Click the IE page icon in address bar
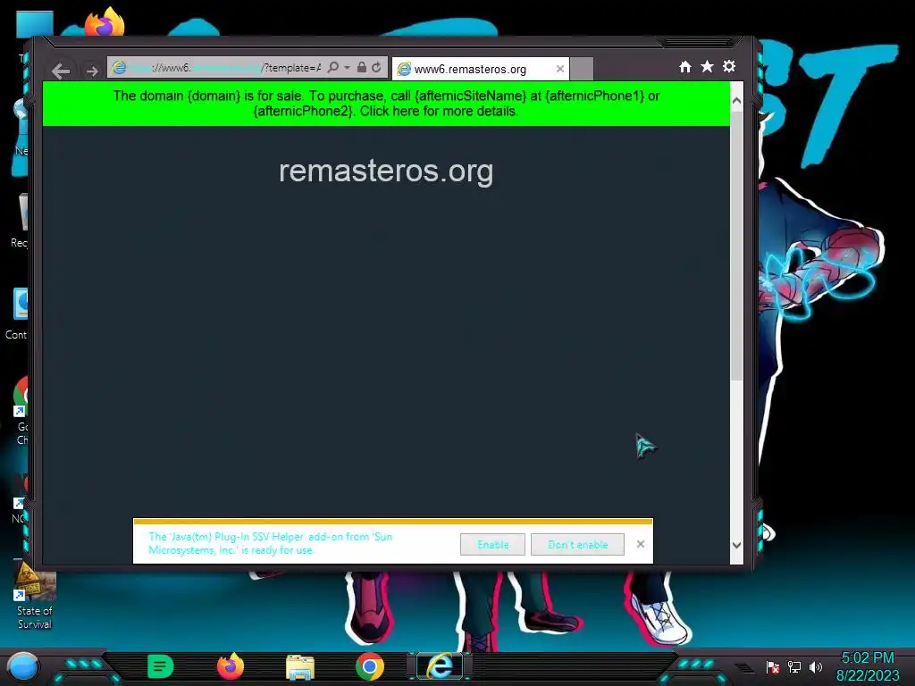Image resolution: width=915 pixels, height=686 pixels. (119, 68)
